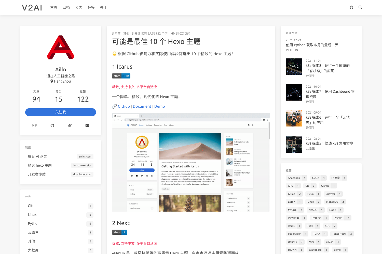Select the MySQL tag
This screenshot has height=254, width=382.
tap(295, 210)
